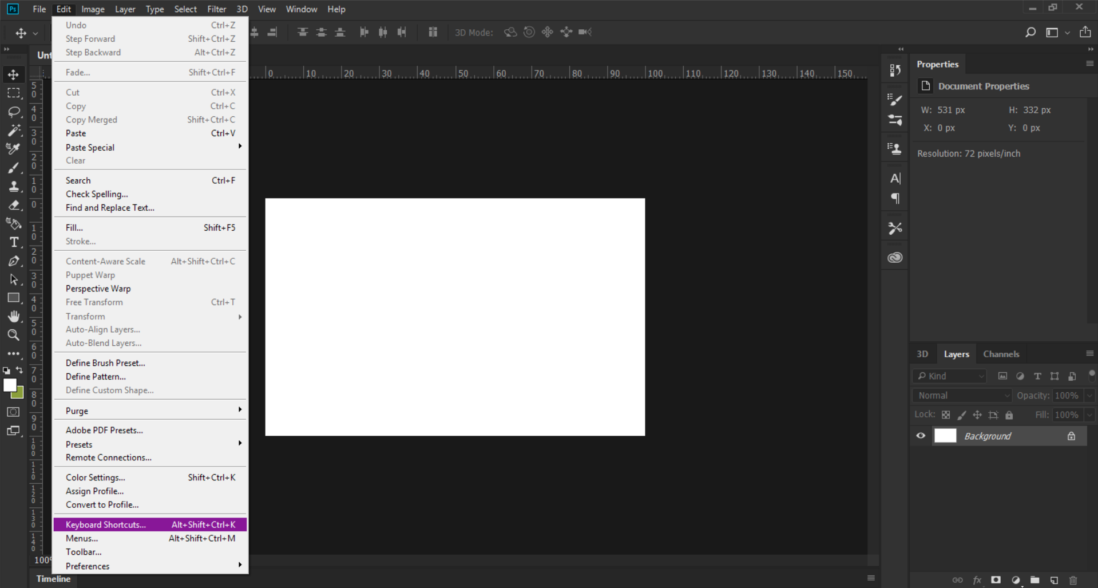Toggle filter for pixel layers
This screenshot has height=588, width=1098.
pyautogui.click(x=1002, y=376)
